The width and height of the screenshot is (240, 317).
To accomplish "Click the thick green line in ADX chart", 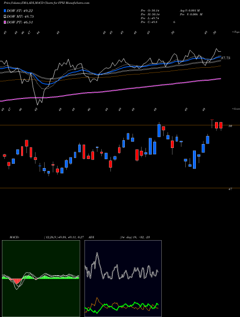I will click(x=121, y=305).
